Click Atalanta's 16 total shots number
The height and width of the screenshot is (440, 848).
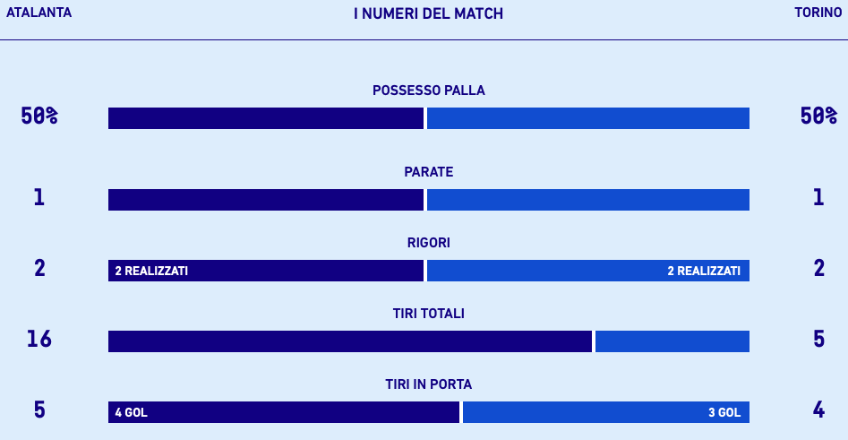[x=39, y=339]
